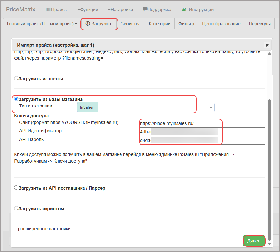This screenshot has height=252, width=280.
Task: Switch to the Ценообразование tab
Action: [221, 24]
